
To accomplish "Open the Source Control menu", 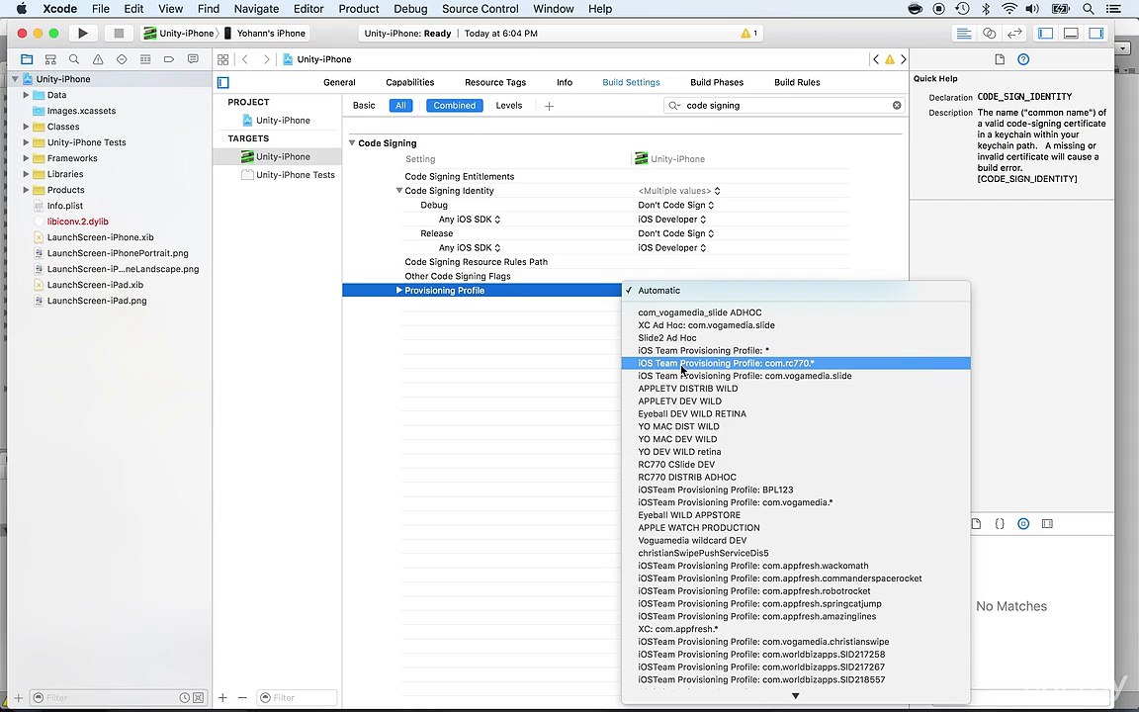I will [x=481, y=9].
